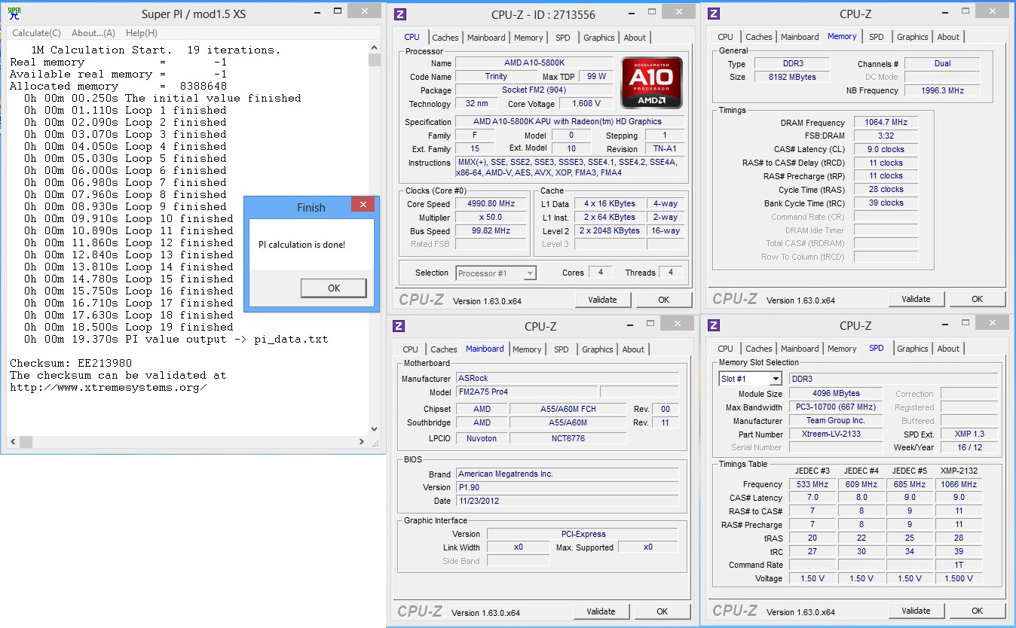Switch to Mainboard tab in the Memory-tab CPU-Z window
Viewport: 1016px width, 628px height.
coord(800,37)
